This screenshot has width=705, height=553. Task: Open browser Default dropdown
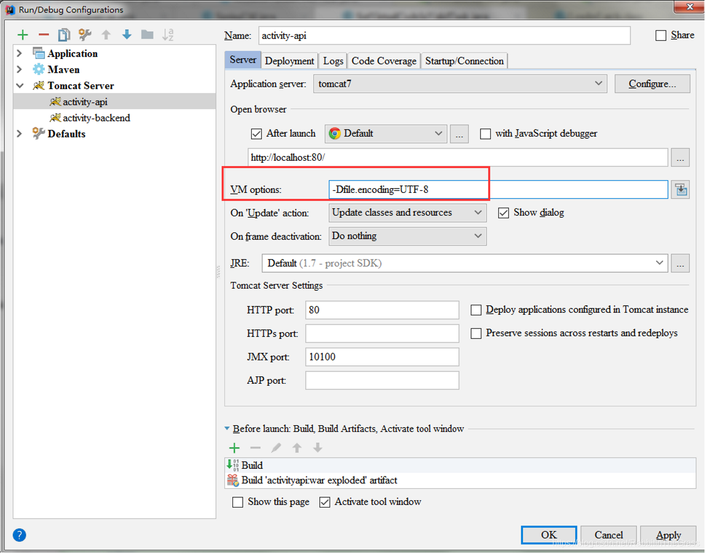[386, 133]
